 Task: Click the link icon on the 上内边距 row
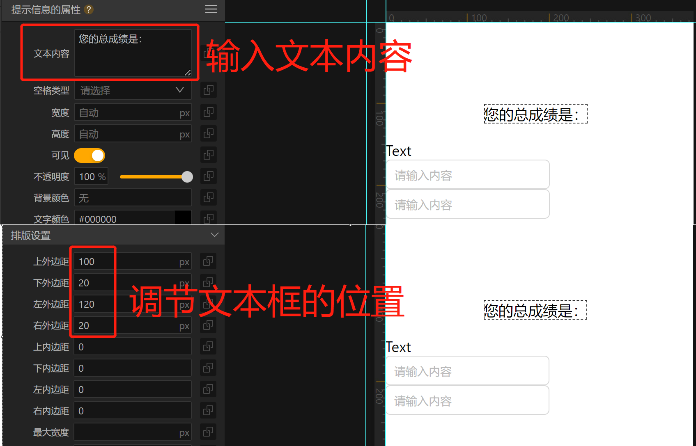(x=208, y=346)
